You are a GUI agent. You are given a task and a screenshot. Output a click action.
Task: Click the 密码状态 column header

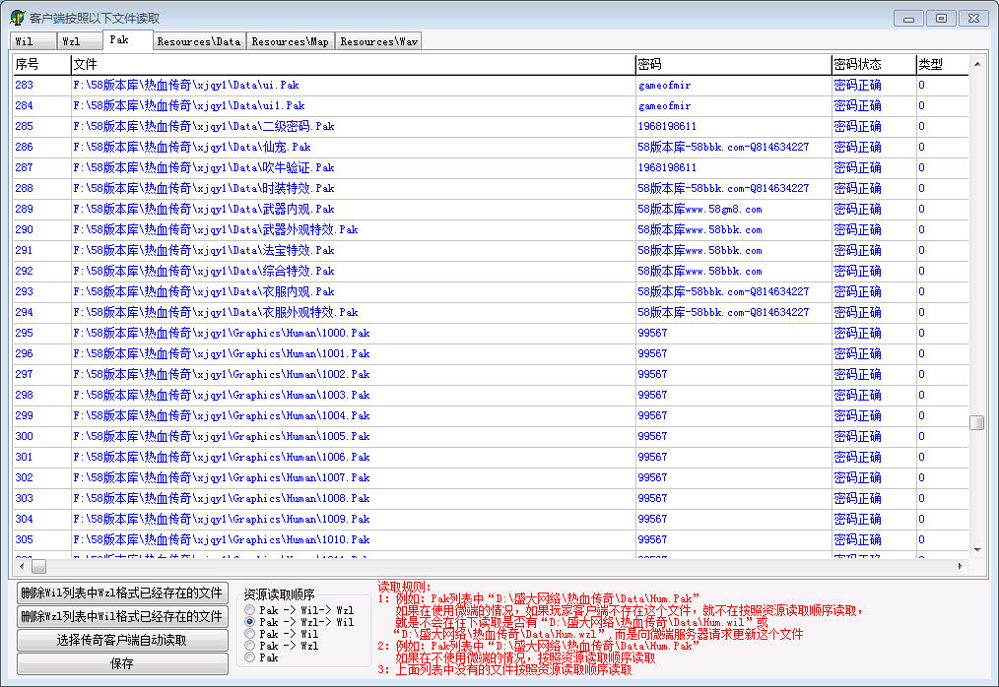874,64
